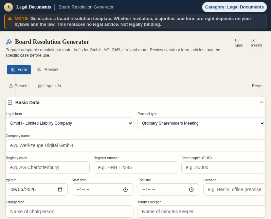Click the gavel icon beside Board Resolution Generator
The image size is (271, 219).
click(9, 42)
